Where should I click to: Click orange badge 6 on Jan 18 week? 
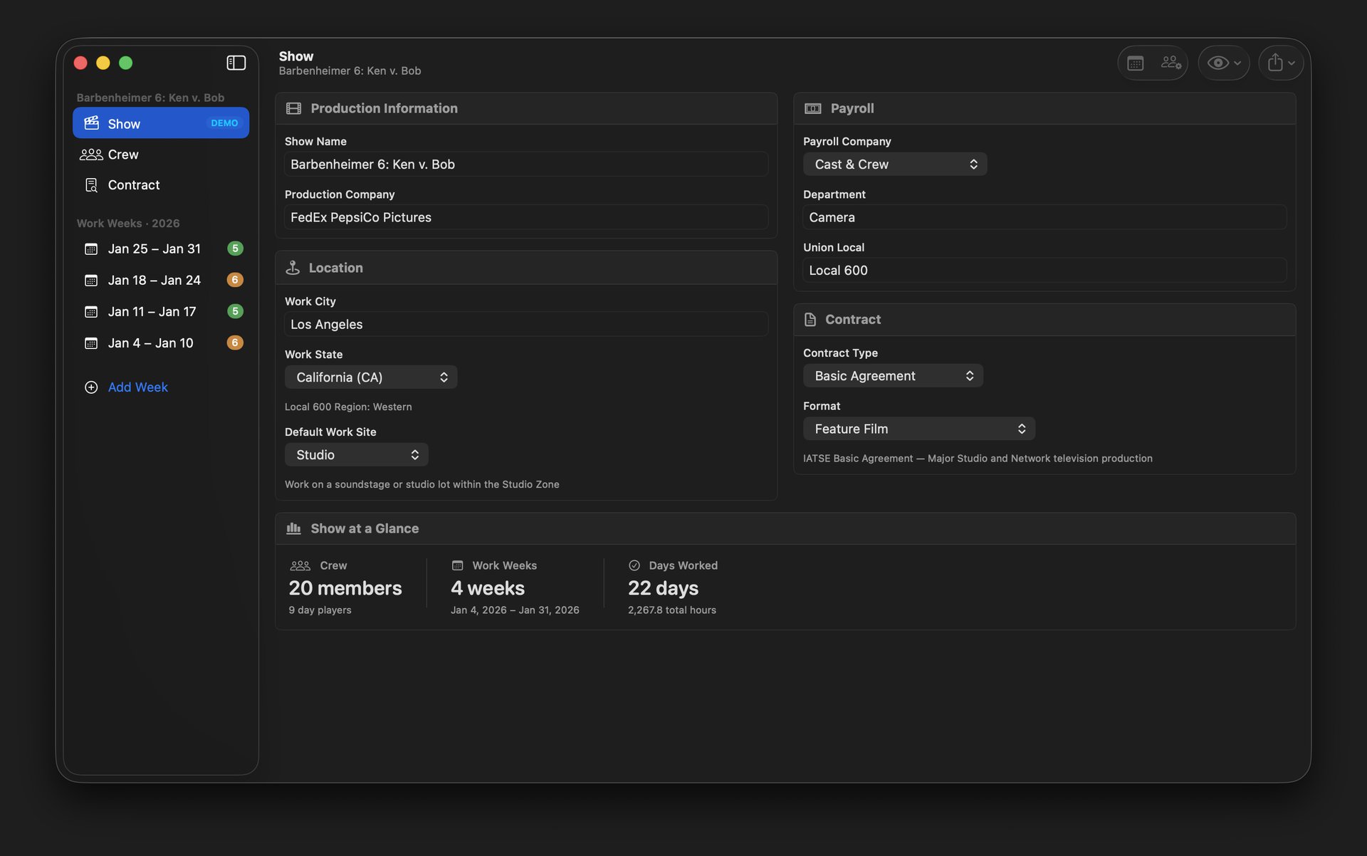[x=235, y=280]
